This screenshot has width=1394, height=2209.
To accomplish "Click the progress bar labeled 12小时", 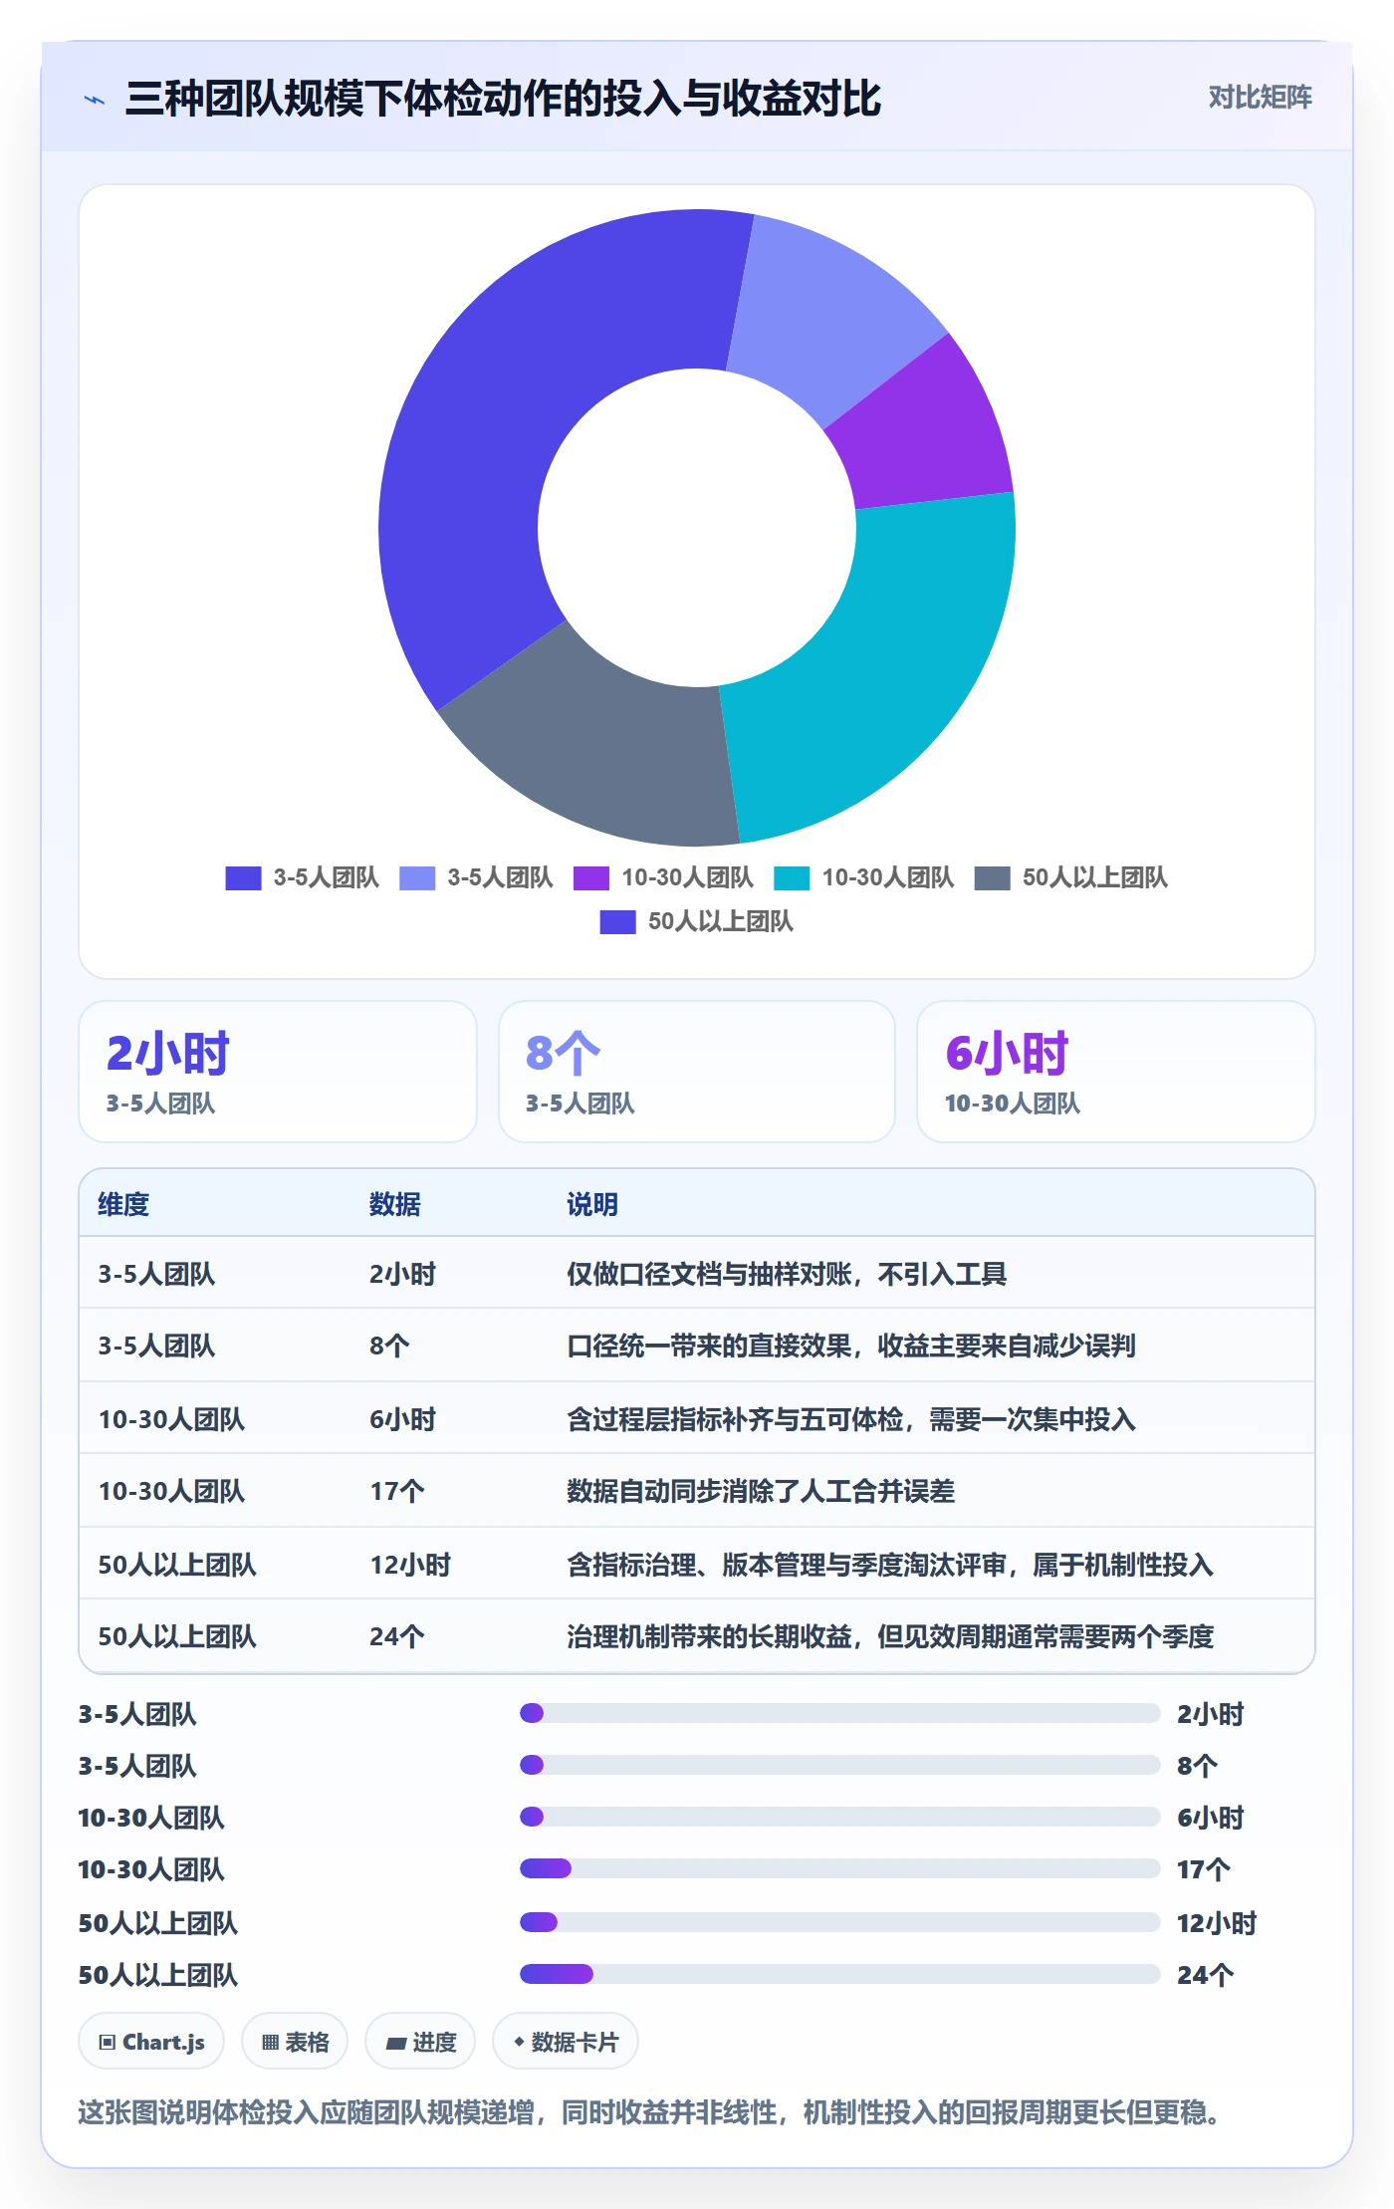I will 839,1922.
